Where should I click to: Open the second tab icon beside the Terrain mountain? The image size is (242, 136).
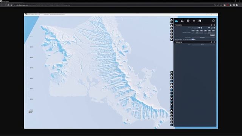click(182, 21)
